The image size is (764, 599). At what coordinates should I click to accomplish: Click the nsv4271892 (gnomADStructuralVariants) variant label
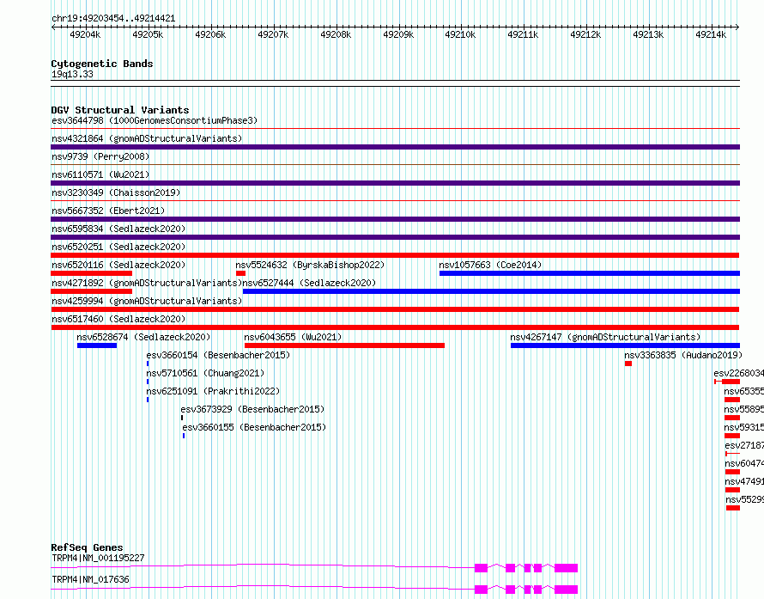coord(147,283)
